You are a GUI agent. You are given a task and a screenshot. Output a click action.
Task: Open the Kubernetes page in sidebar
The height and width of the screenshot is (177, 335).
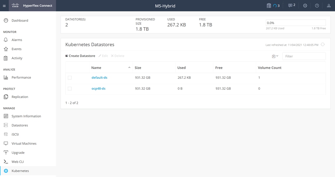(28, 171)
